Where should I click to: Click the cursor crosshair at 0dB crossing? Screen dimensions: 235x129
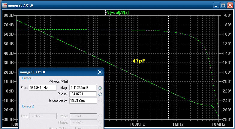[x=169, y=91]
